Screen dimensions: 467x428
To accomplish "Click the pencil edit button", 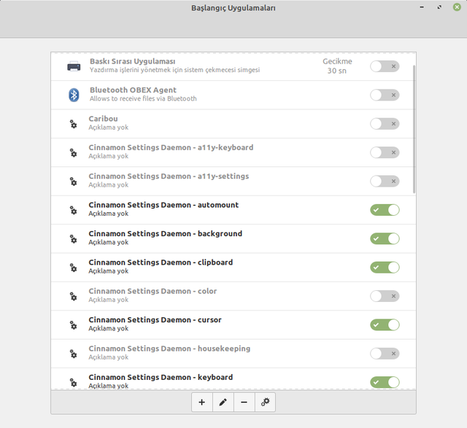I will tap(223, 402).
